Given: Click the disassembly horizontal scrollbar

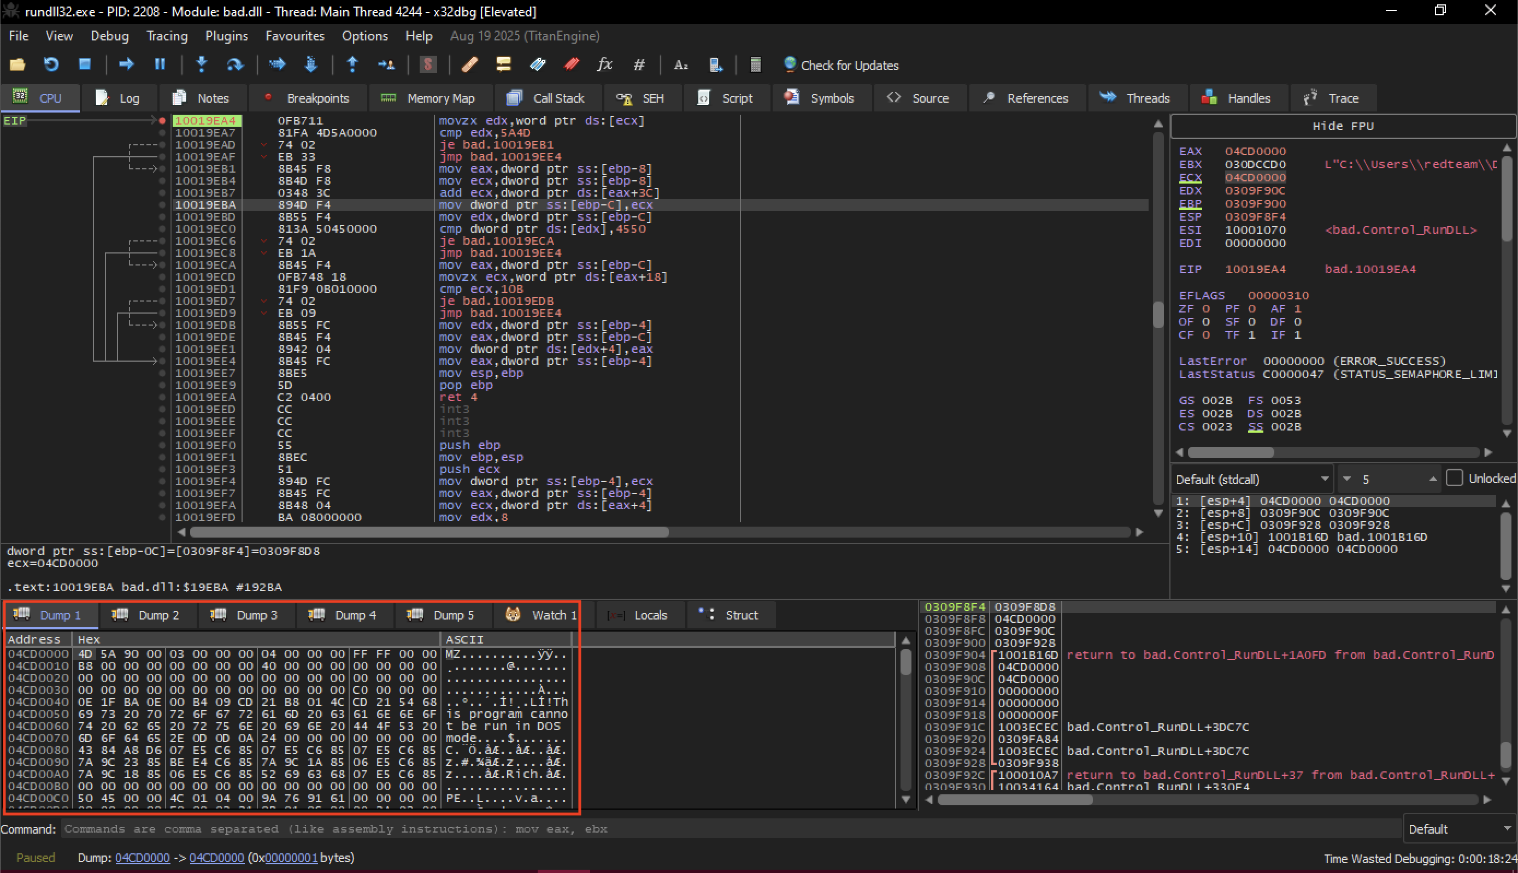Looking at the screenshot, I should click(x=660, y=532).
